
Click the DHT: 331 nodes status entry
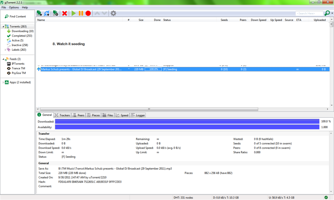pyautogui.click(x=183, y=198)
